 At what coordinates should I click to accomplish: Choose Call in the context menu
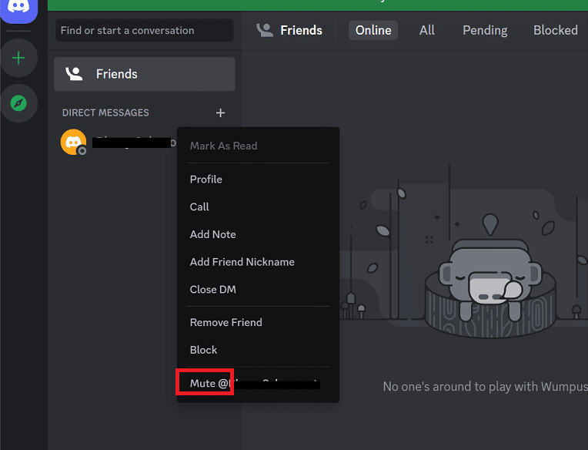[x=199, y=207]
